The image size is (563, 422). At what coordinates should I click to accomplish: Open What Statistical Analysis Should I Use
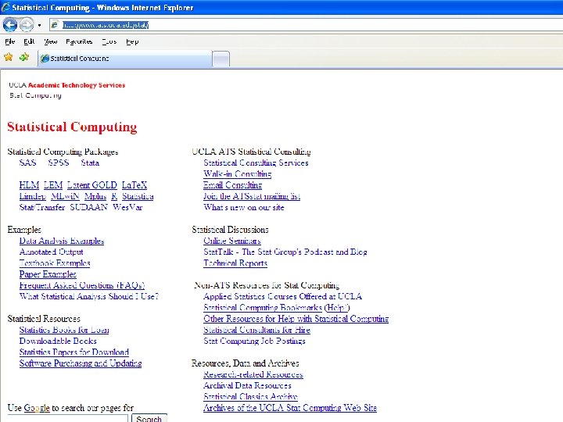coord(89,296)
